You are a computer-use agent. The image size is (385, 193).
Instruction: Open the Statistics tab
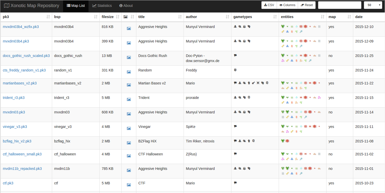[102, 6]
